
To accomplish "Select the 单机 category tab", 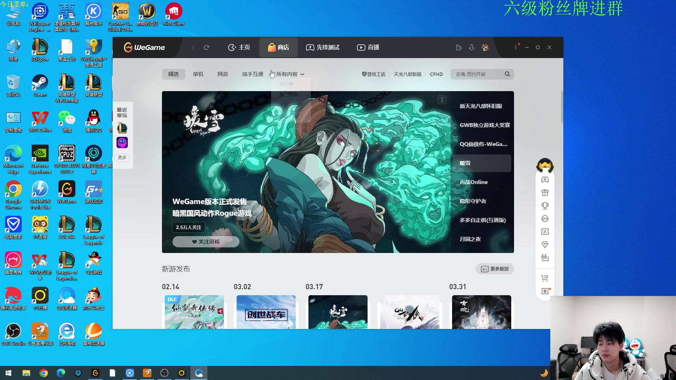I will (x=198, y=74).
